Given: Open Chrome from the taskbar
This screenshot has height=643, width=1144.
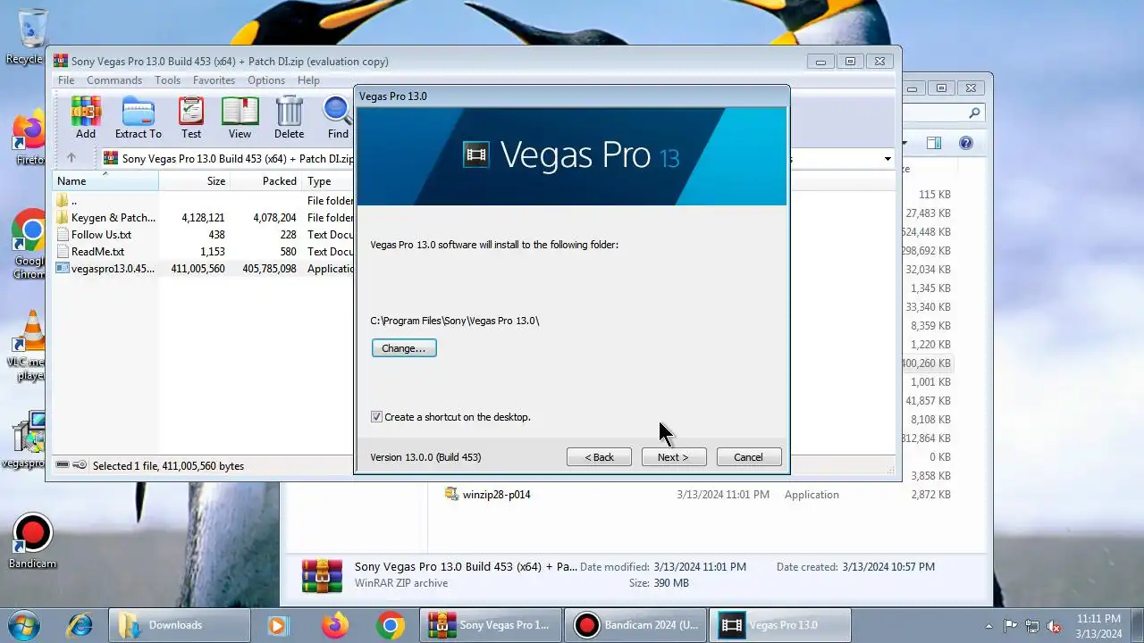Looking at the screenshot, I should [390, 625].
